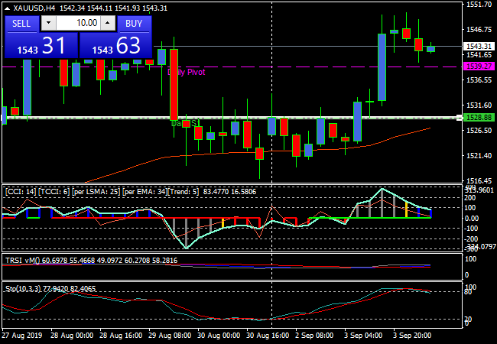This screenshot has height=344, width=497.
Task: Click the 30 Aug 16:00 time axis label
Action: 267,336
